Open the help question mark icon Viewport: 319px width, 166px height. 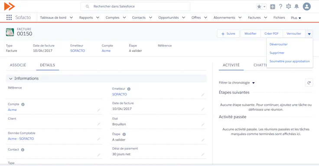(x=280, y=7)
